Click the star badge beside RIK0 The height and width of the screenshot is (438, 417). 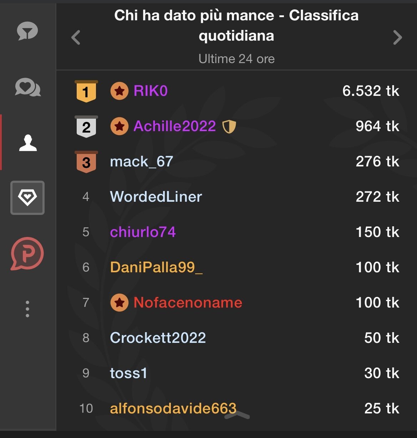pos(119,91)
